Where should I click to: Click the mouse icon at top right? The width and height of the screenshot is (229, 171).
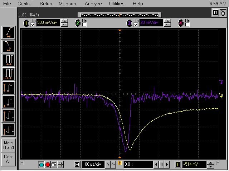pos(223,13)
